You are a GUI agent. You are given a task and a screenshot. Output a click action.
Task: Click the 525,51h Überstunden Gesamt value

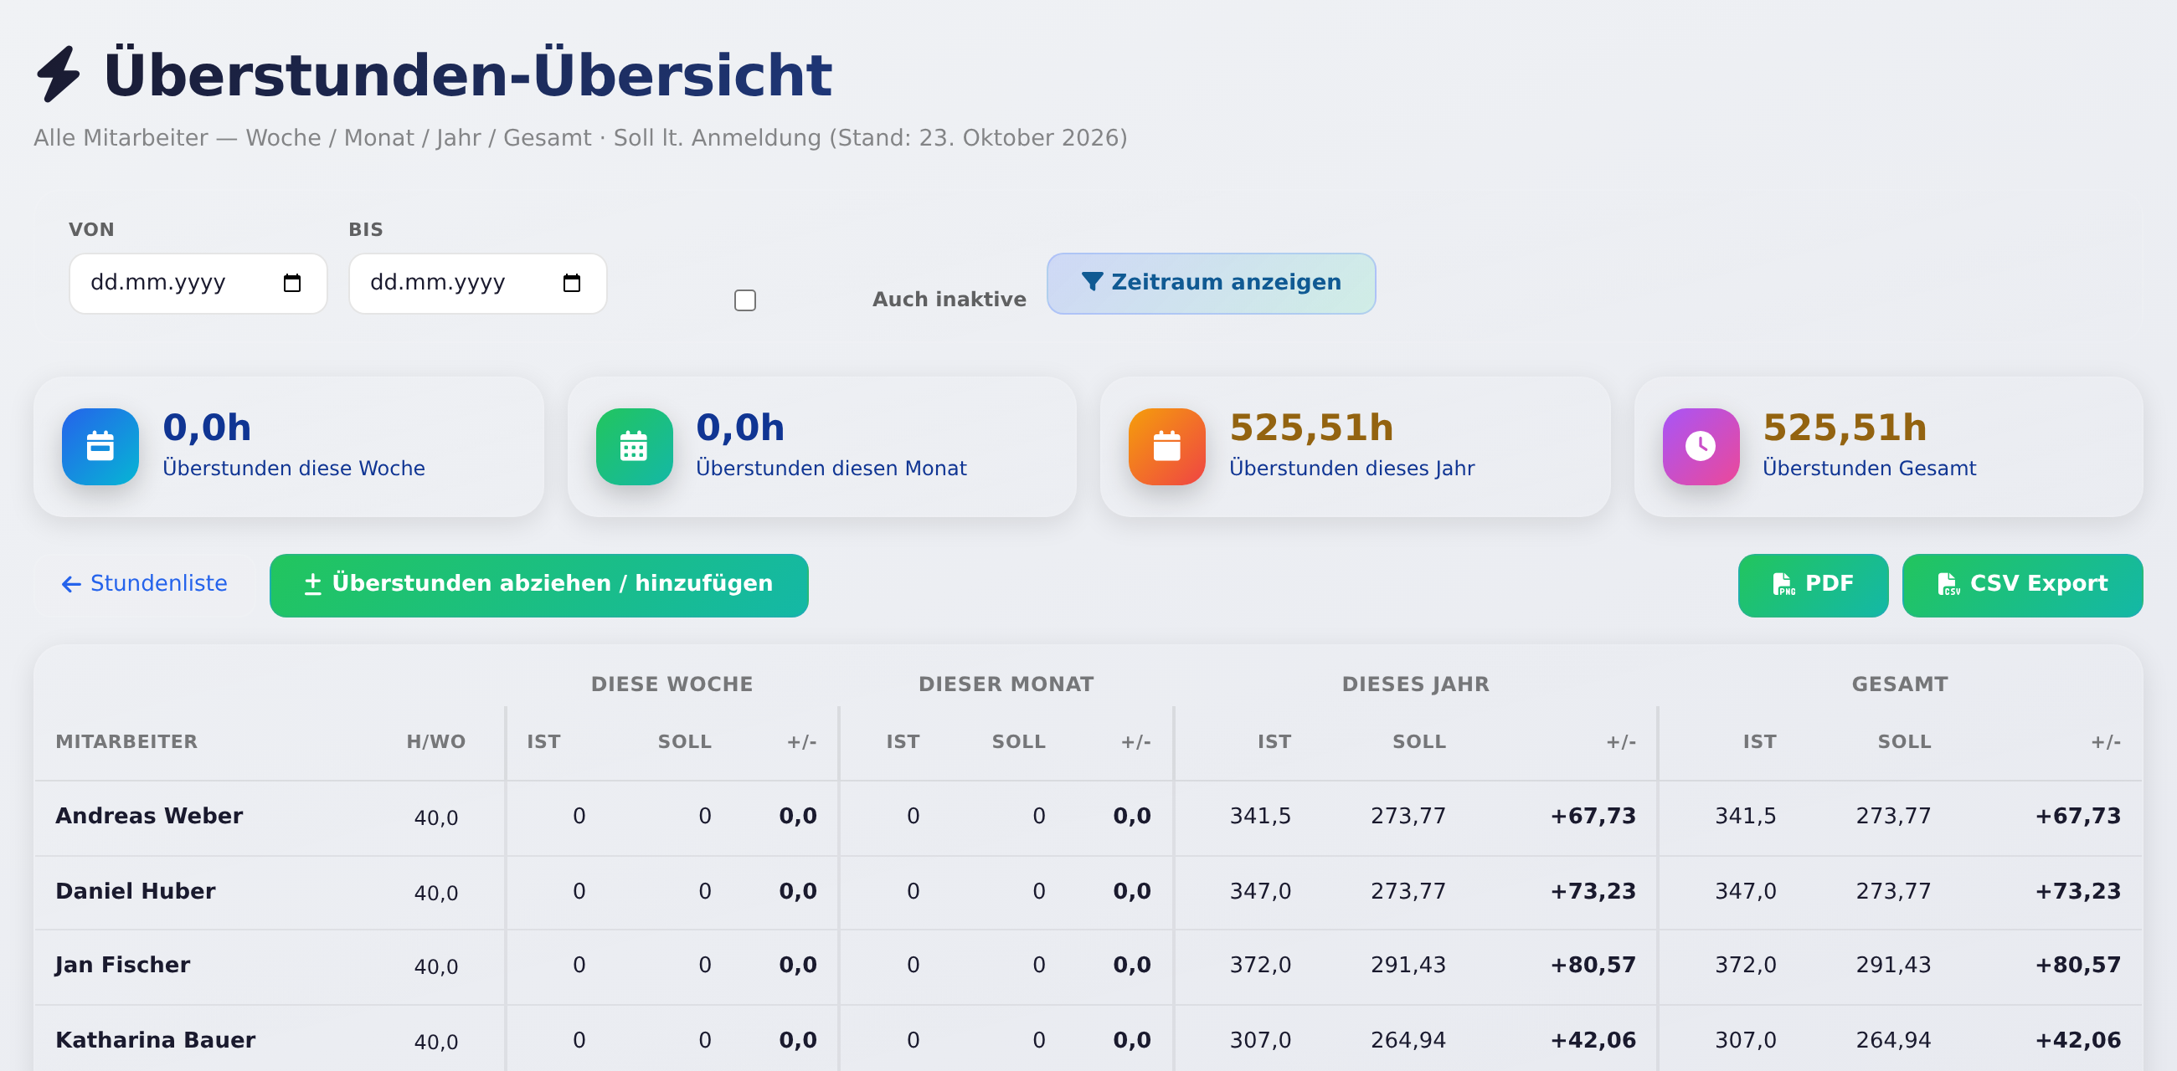point(1845,428)
